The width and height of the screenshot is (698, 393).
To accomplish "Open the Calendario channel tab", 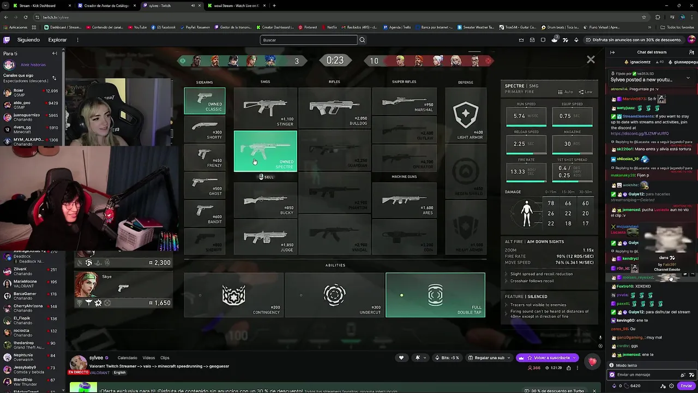I will (127, 358).
